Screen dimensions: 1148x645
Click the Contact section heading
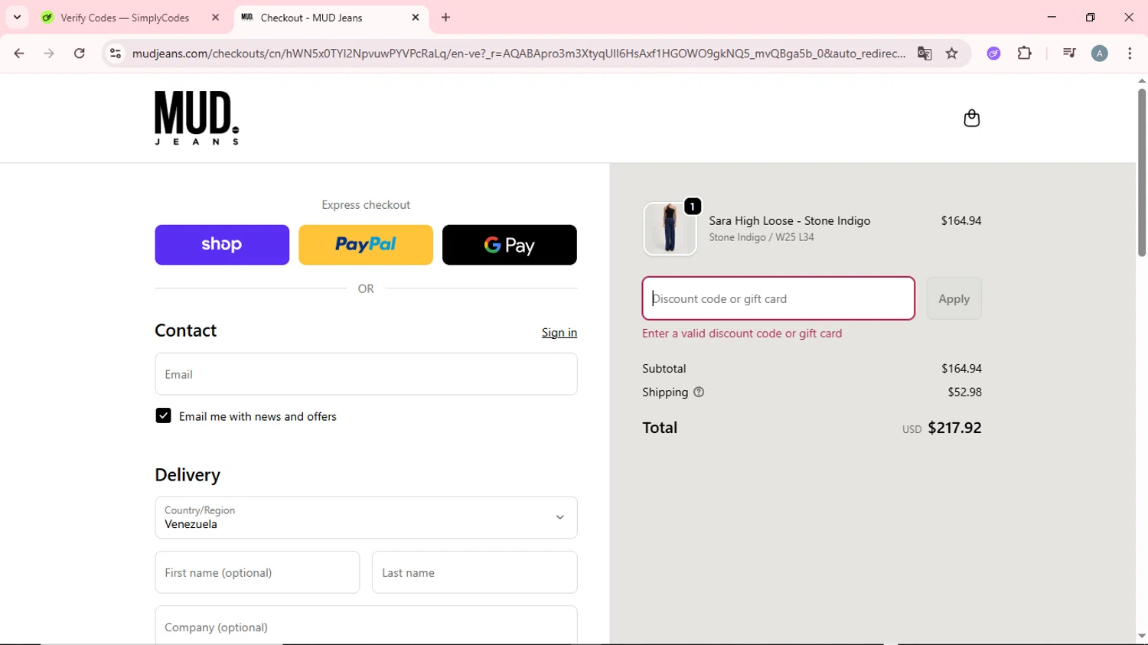point(186,331)
